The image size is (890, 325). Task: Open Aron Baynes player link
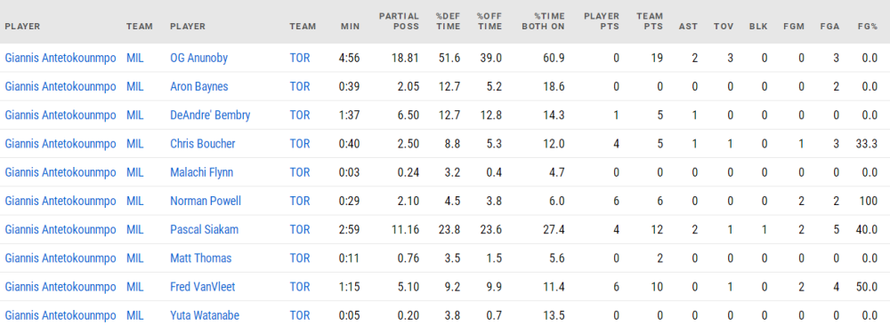pos(198,87)
